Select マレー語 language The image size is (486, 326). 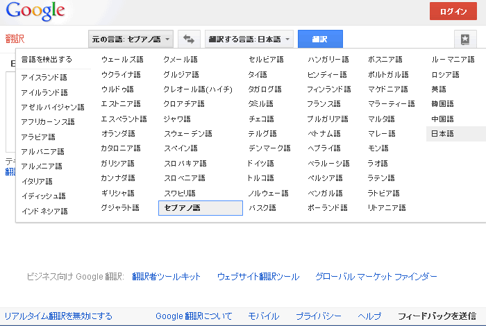click(x=382, y=133)
